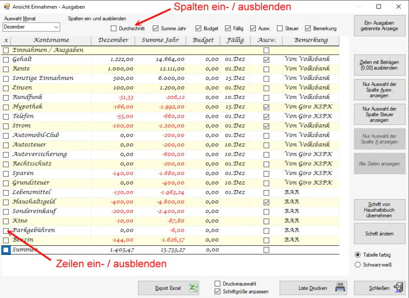The height and width of the screenshot is (298, 409).
Task: Click Nur Auswahl der Spalte Steuer anzeigen
Action: pos(380,114)
